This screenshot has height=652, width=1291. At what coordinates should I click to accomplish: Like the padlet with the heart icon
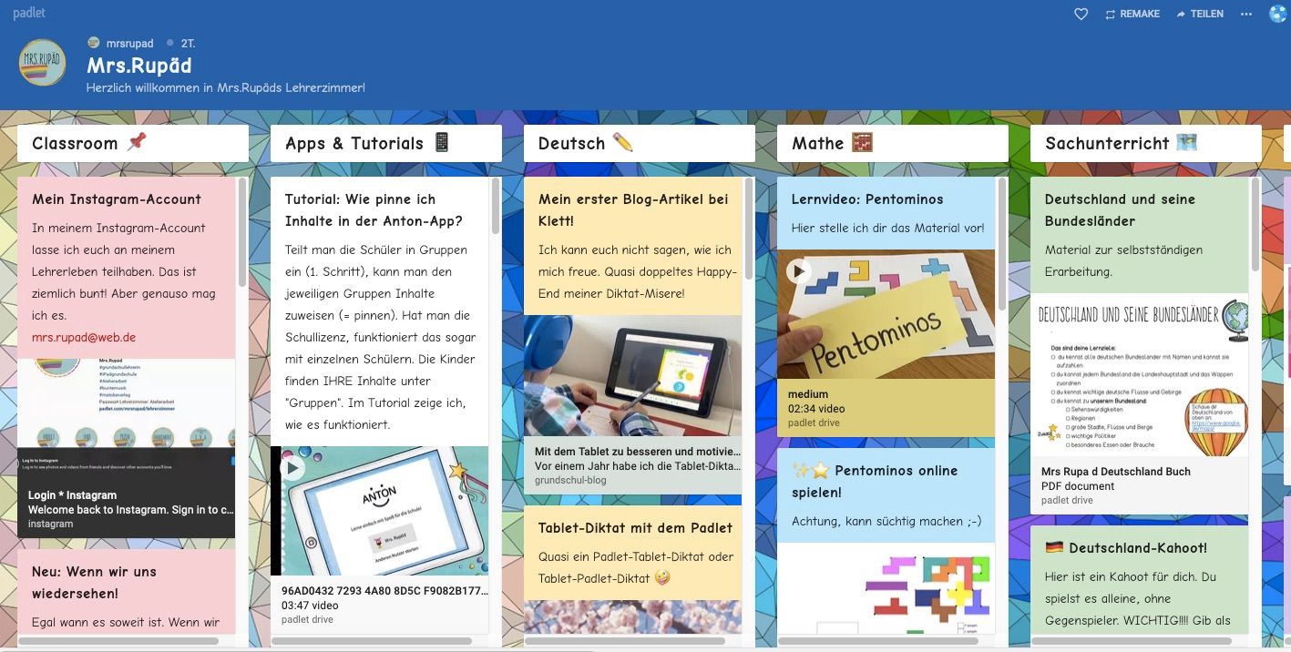tap(1081, 14)
